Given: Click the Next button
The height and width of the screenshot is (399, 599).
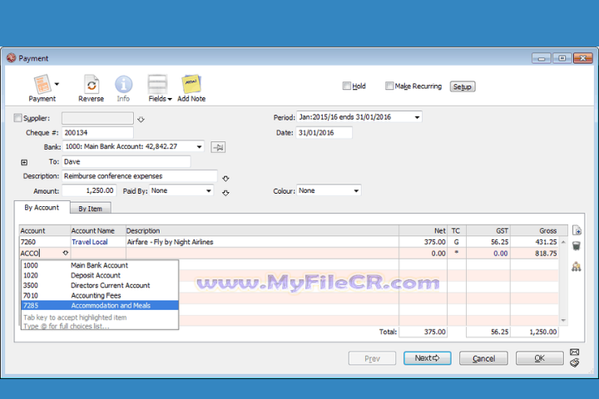Looking at the screenshot, I should click(x=428, y=358).
